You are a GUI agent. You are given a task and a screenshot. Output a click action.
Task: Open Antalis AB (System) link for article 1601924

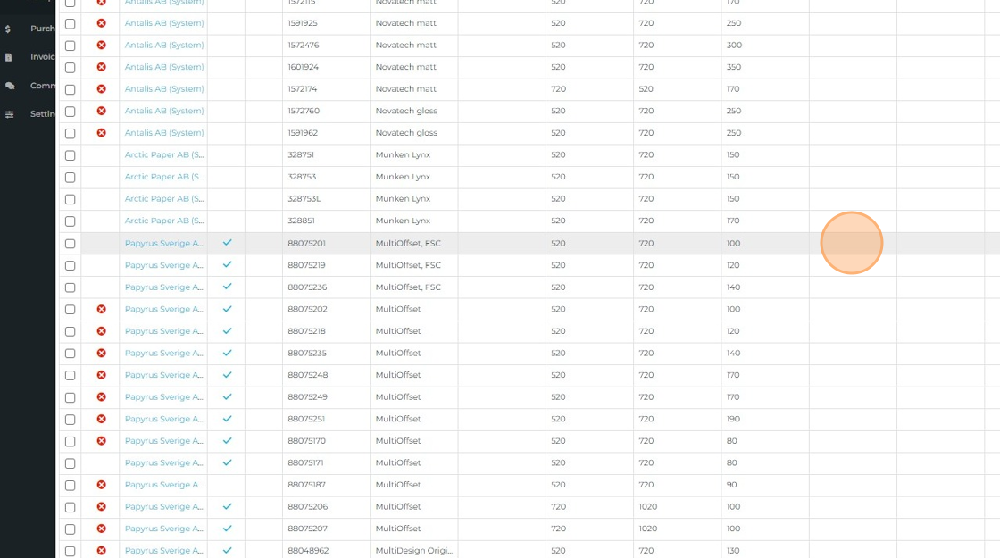click(164, 67)
